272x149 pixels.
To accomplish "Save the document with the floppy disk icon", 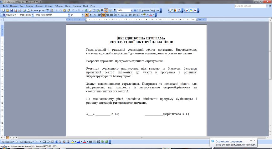I will point(12,10).
